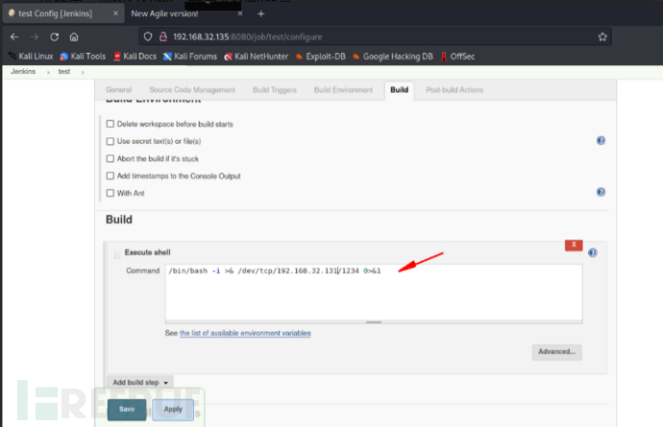
Task: Go to the test job breadcrumb
Action: click(x=64, y=72)
